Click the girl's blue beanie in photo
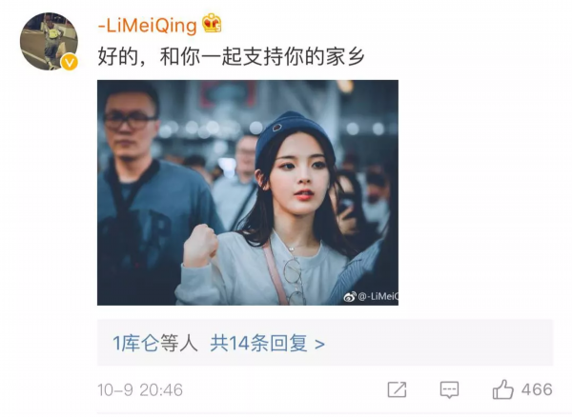Image resolution: width=572 pixels, height=417 pixels. point(293,137)
